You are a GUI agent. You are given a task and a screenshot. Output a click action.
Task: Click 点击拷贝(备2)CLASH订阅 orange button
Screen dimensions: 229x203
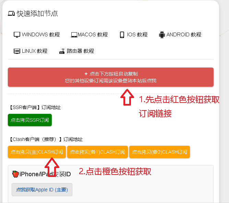tap(159, 152)
